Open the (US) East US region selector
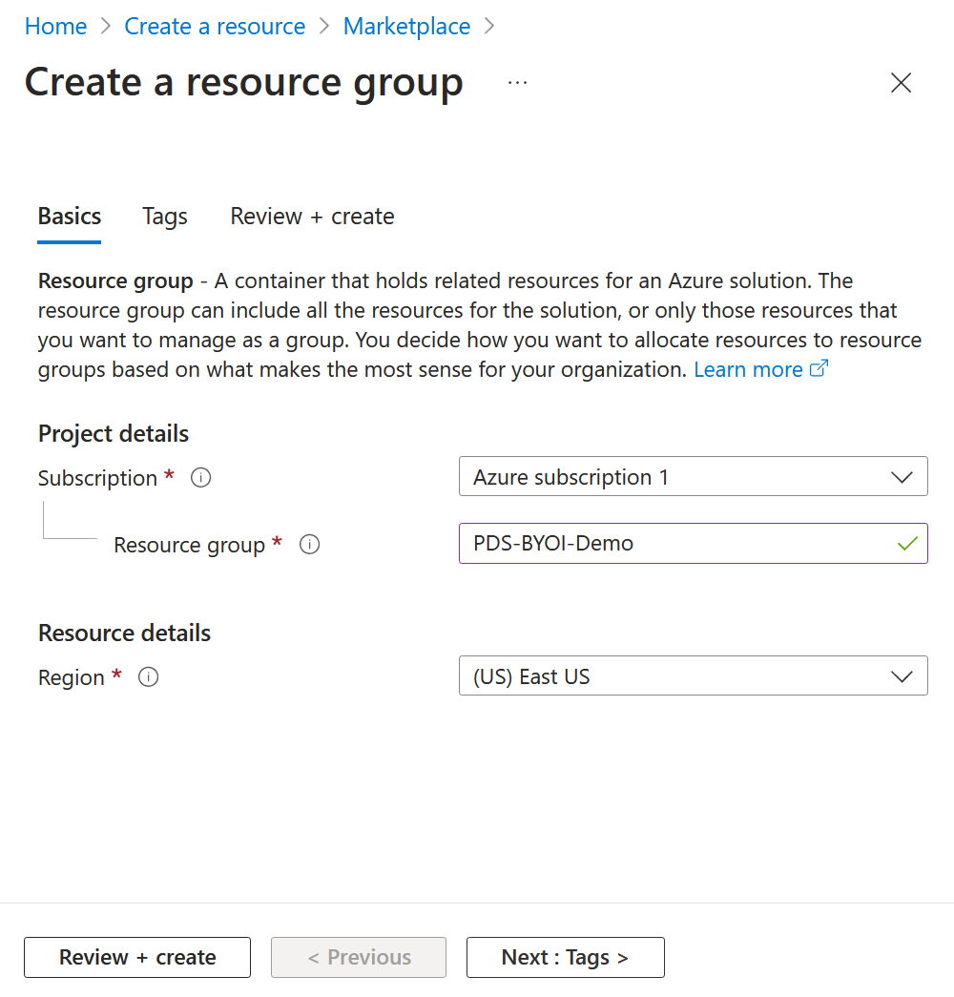The height and width of the screenshot is (997, 954). 693,675
